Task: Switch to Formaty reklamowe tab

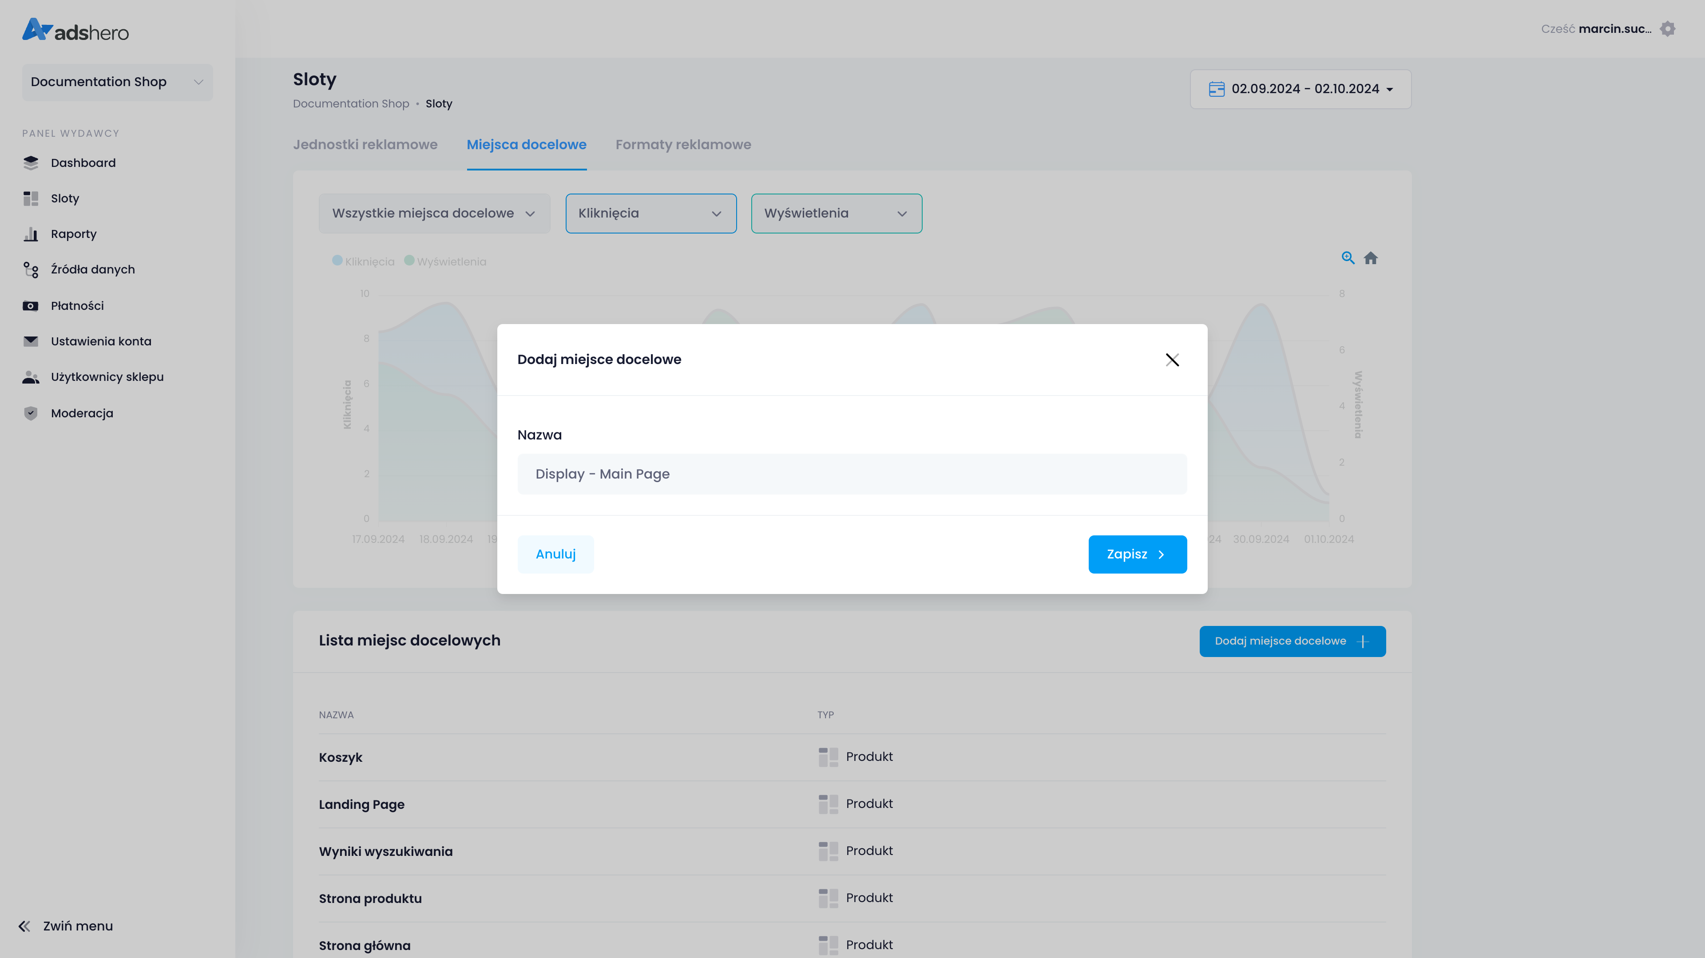Action: tap(683, 145)
